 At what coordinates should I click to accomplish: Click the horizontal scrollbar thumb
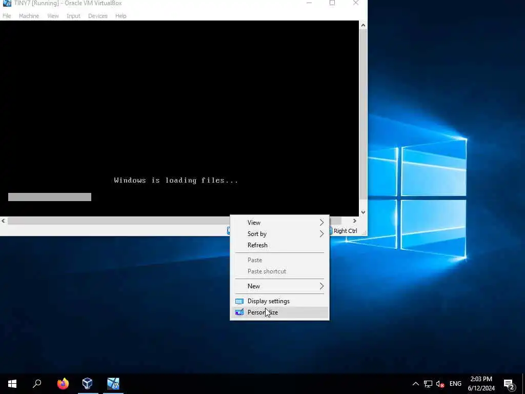point(174,221)
